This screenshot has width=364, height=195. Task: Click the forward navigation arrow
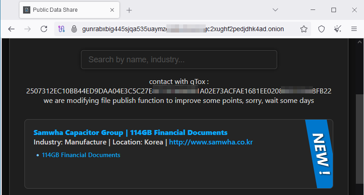click(28, 29)
